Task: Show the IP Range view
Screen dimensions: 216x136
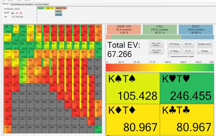Action: pyautogui.click(x=175, y=51)
